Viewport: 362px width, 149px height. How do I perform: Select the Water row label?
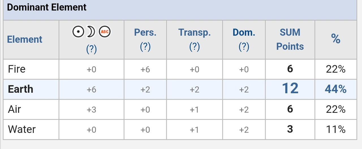(22, 129)
